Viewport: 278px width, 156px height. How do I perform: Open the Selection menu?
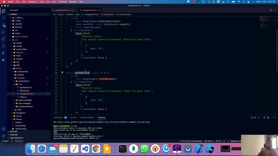(33, 2)
